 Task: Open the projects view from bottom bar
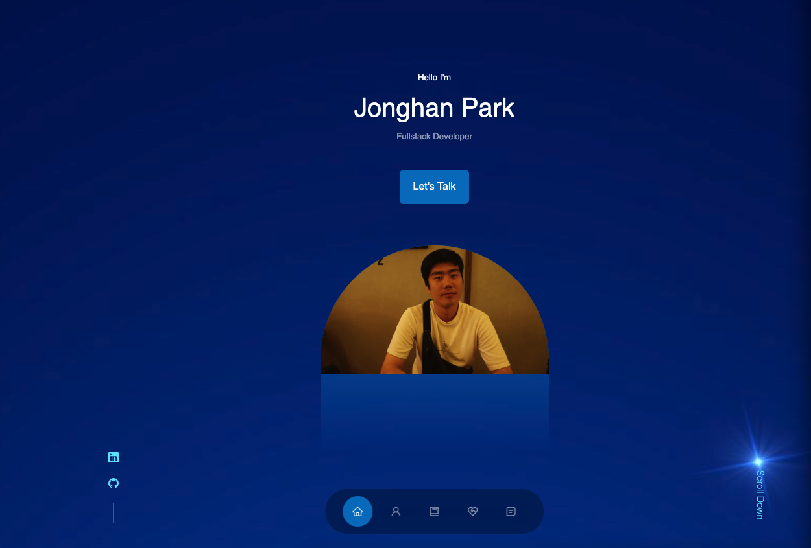[x=434, y=511]
